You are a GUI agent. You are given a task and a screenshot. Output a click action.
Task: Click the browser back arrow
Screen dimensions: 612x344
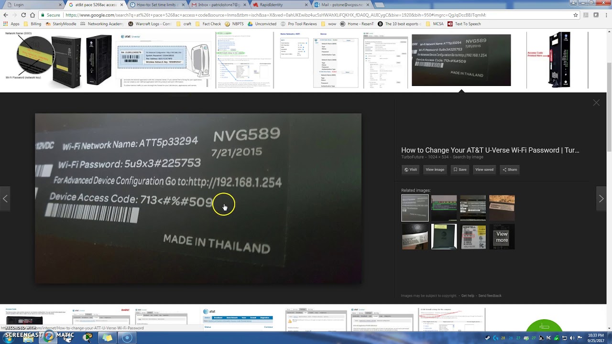point(6,15)
